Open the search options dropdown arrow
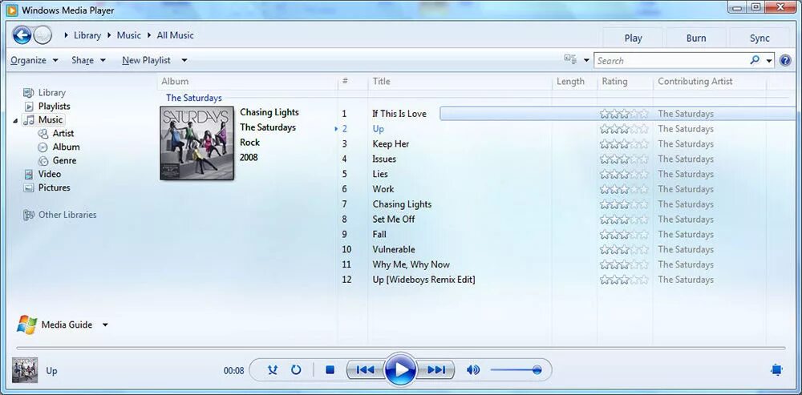 [x=769, y=61]
